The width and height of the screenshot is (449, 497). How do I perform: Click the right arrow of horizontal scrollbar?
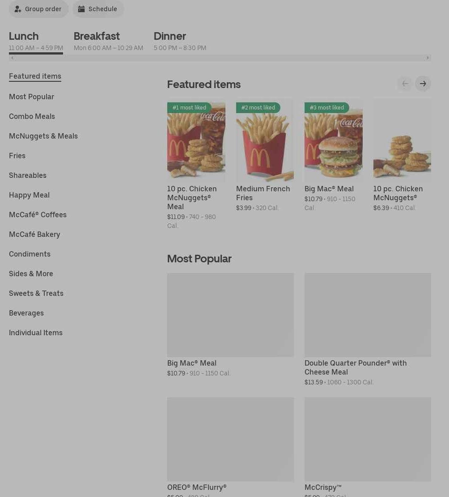tap(428, 58)
